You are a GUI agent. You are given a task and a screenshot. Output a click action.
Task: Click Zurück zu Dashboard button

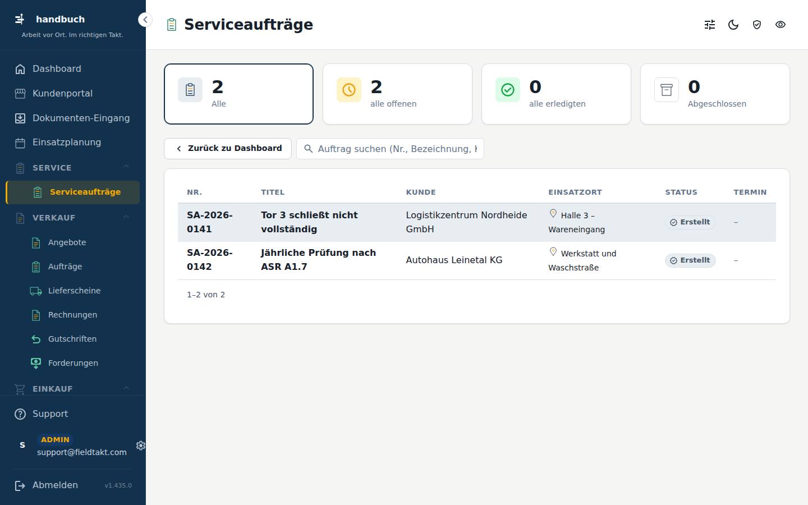tap(228, 149)
